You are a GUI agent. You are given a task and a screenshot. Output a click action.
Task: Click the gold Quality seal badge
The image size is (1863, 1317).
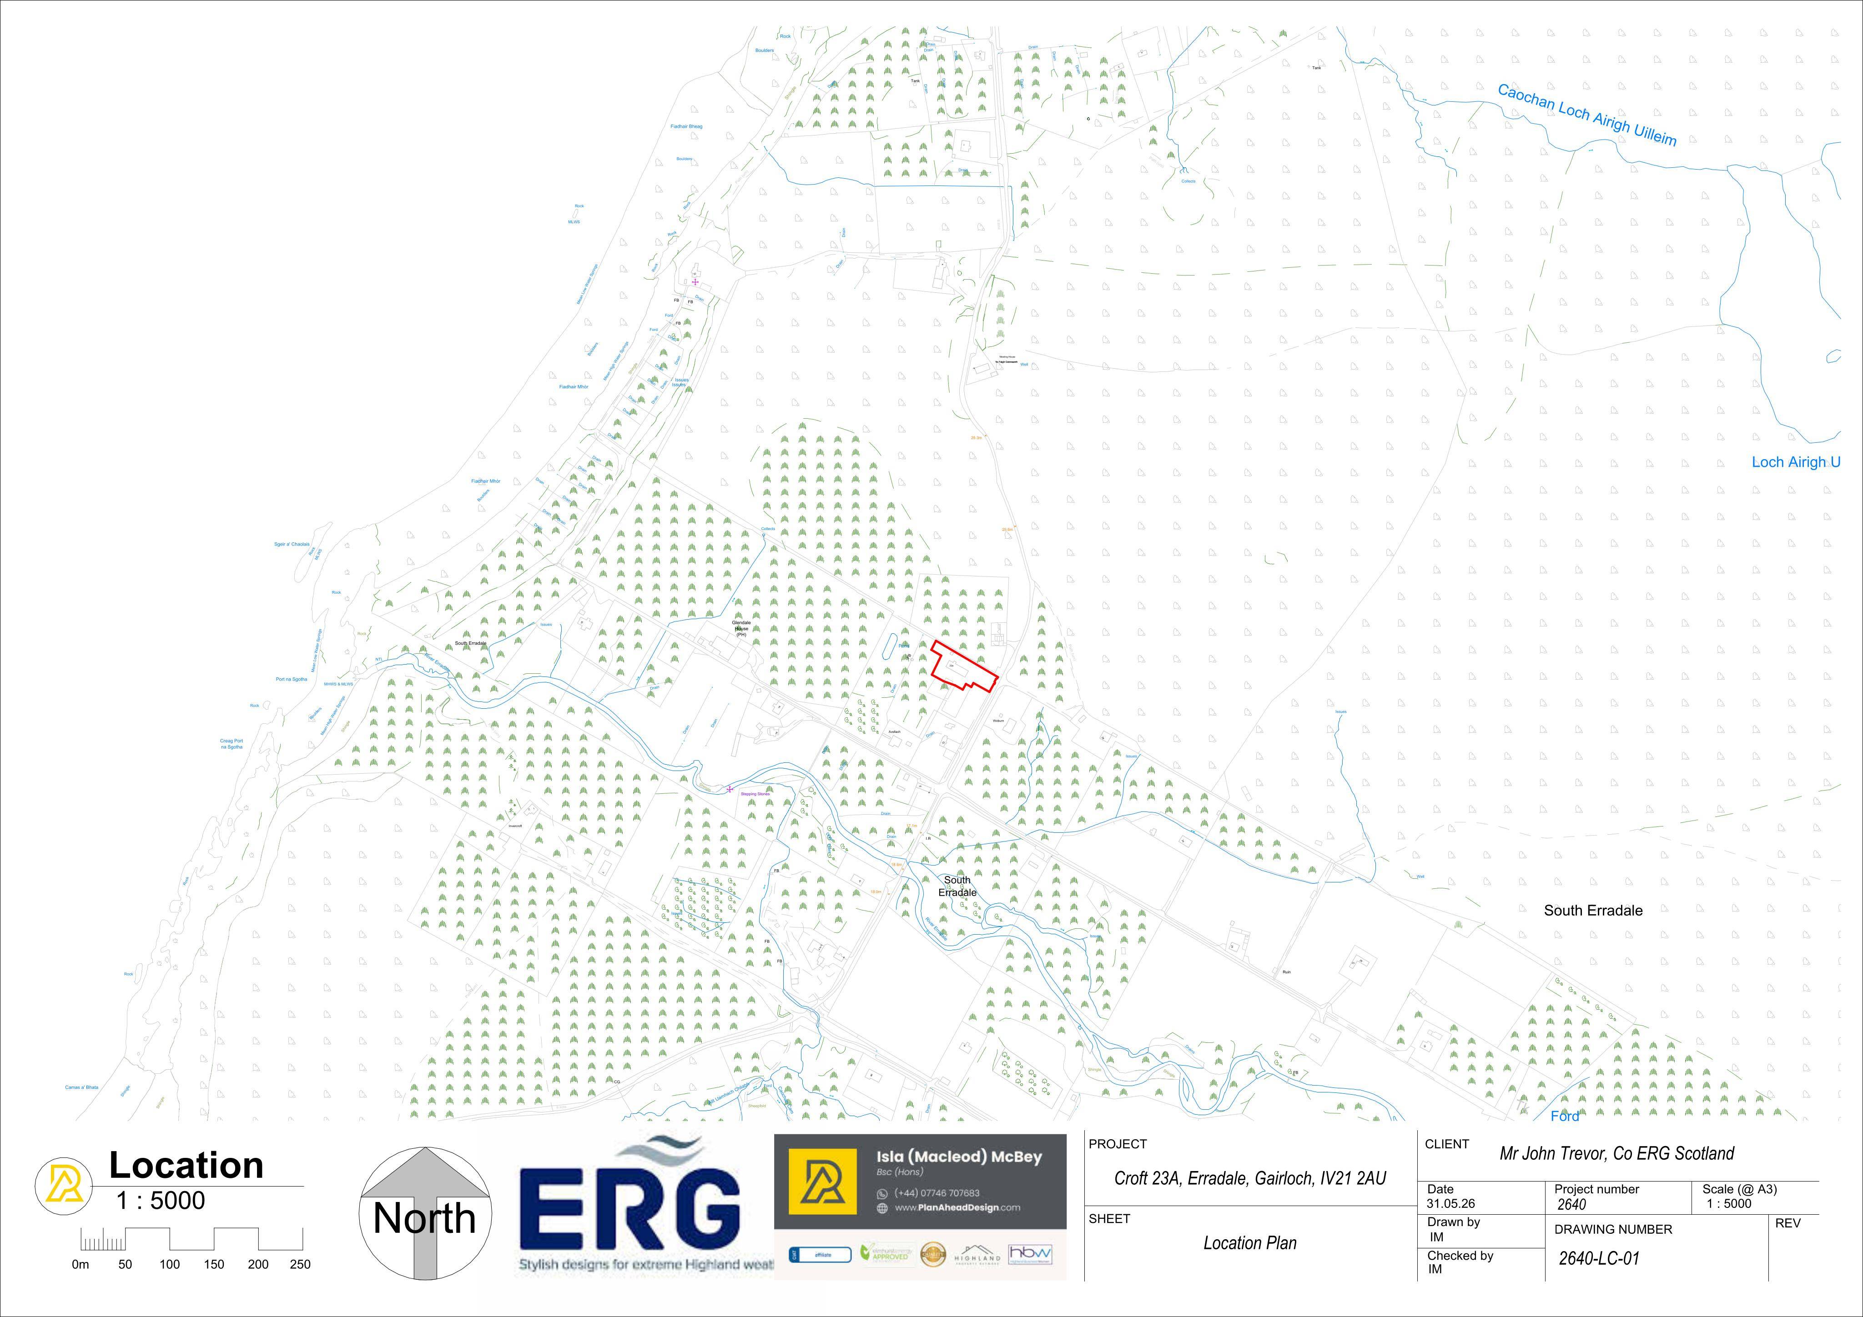(x=932, y=1254)
